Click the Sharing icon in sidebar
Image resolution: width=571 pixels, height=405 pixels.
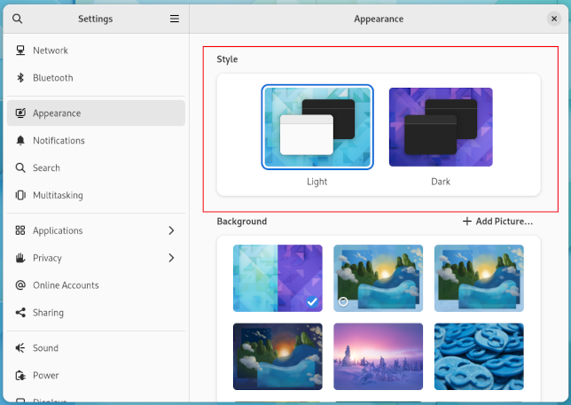(20, 312)
